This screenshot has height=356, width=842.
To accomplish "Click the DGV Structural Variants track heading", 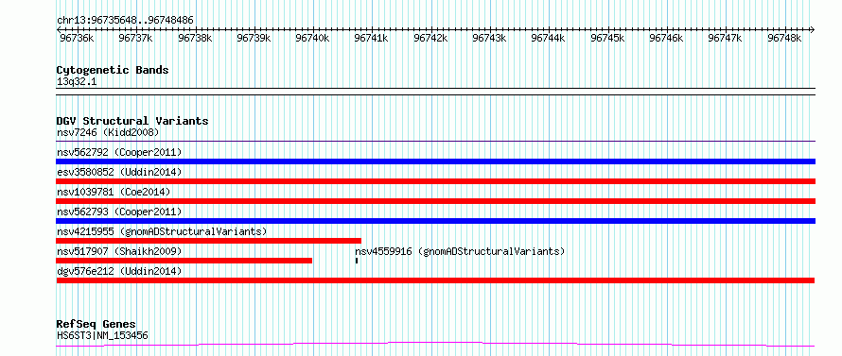I will [x=132, y=121].
